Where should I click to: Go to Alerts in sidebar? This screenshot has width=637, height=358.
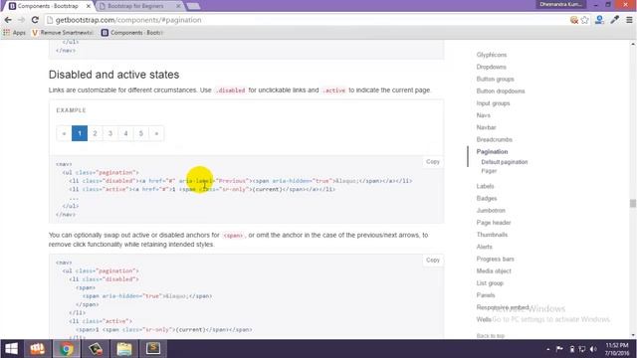tap(485, 247)
